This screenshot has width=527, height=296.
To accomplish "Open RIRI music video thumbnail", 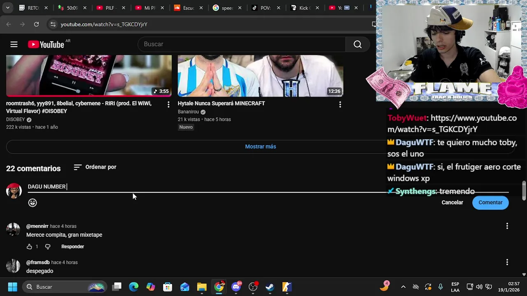I will [x=89, y=76].
